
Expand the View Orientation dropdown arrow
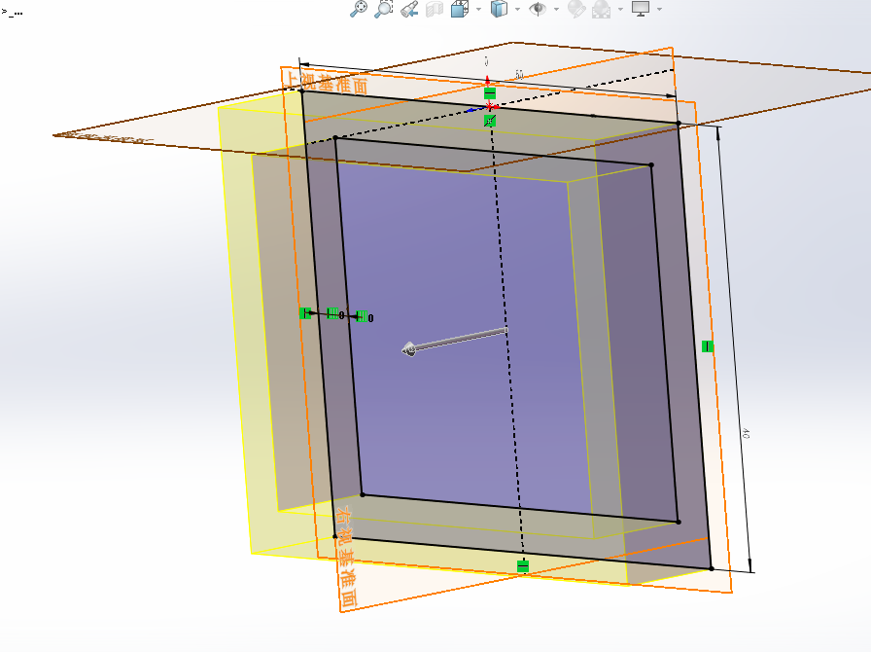[477, 9]
